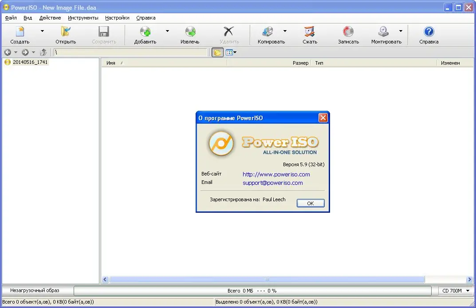Click the Up one level icon
The height and width of the screenshot is (308, 476).
click(x=43, y=52)
